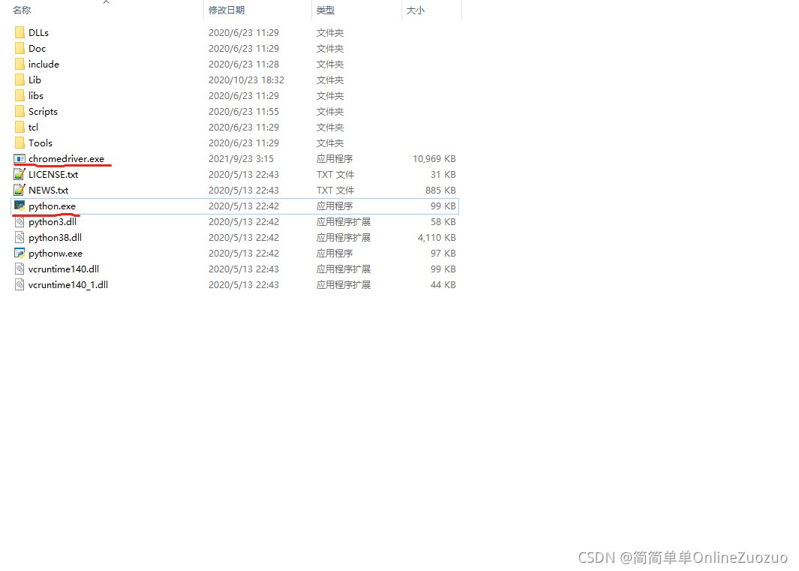The width and height of the screenshot is (799, 571).
Task: Click the Doc folder icon
Action: 20,49
